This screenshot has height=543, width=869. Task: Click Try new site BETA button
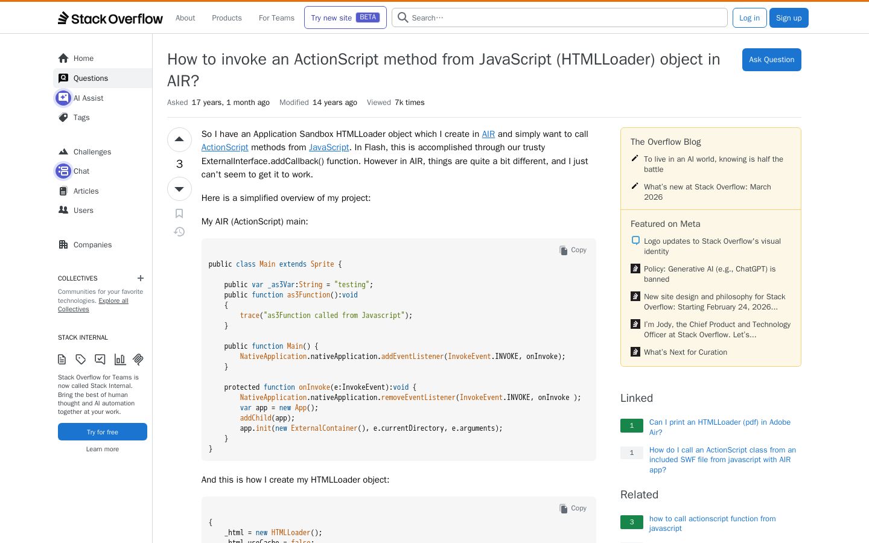tap(345, 17)
